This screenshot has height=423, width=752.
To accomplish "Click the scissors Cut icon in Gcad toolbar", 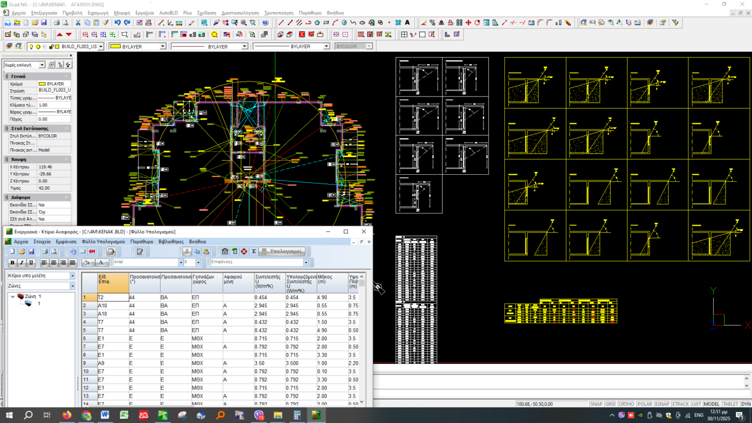I will click(x=78, y=23).
